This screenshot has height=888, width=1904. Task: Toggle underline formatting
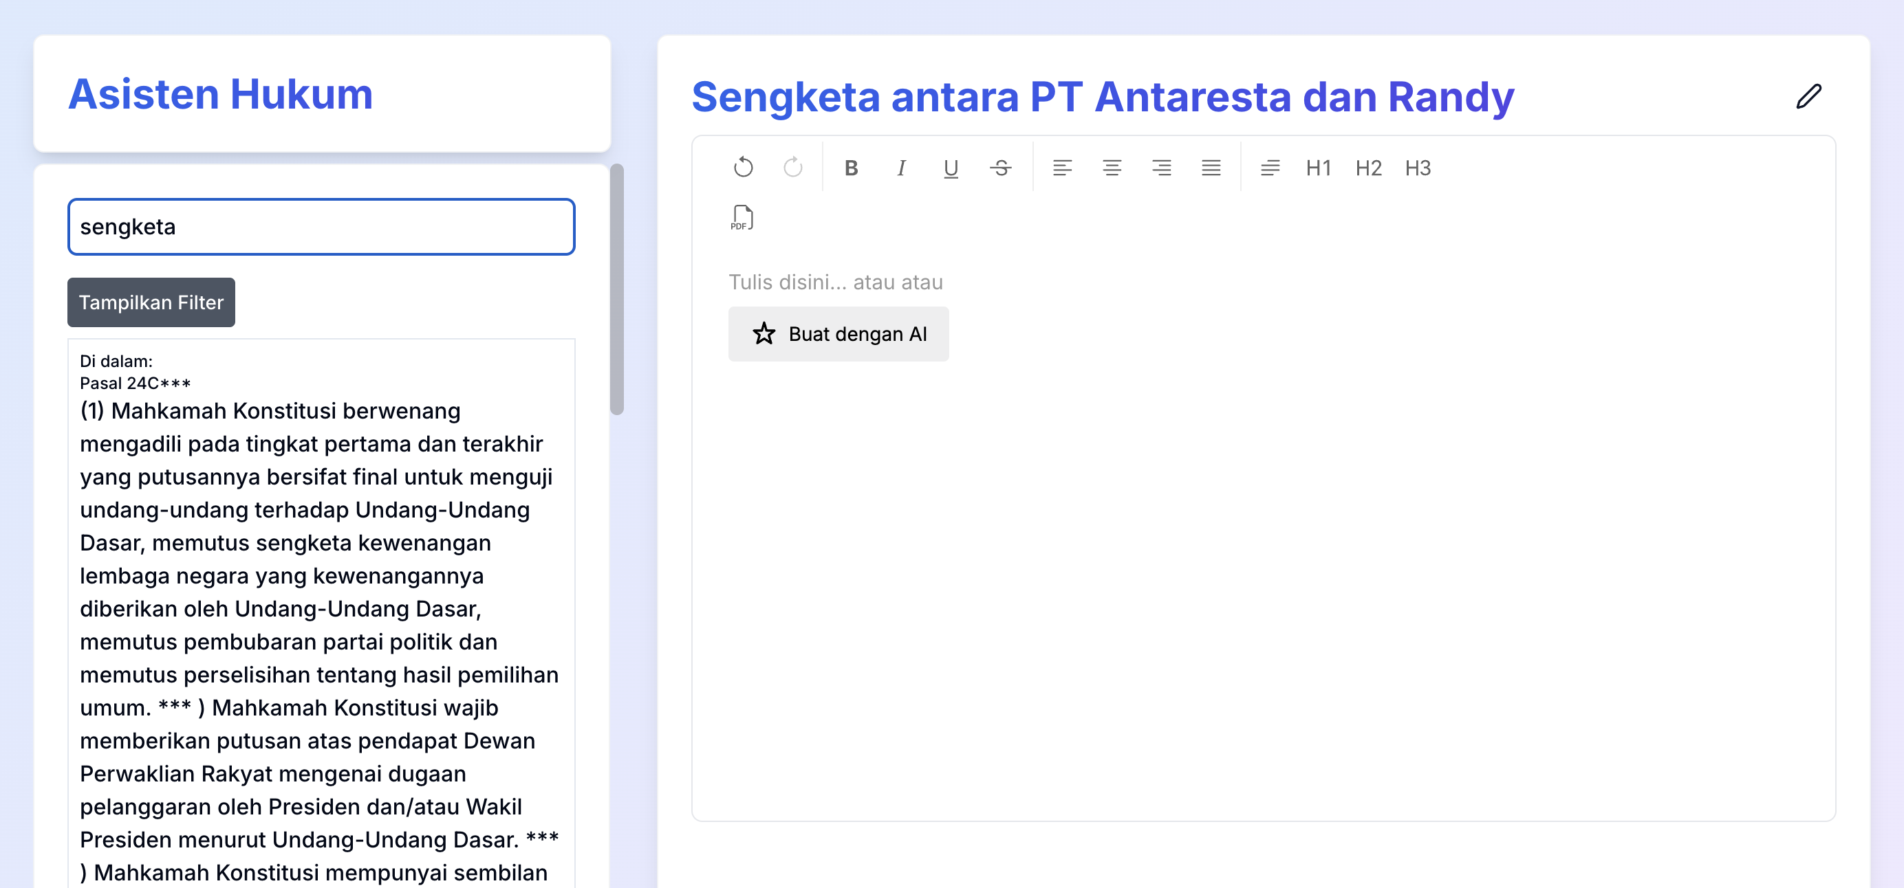click(951, 168)
